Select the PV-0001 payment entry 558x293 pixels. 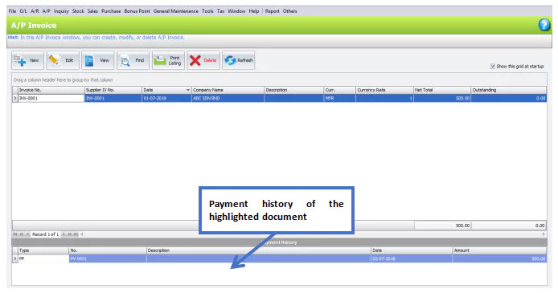coord(108,259)
